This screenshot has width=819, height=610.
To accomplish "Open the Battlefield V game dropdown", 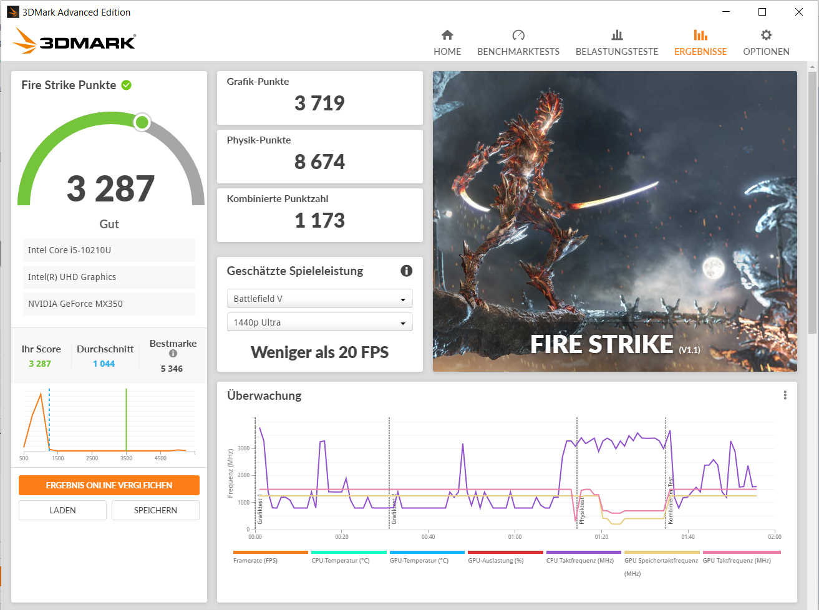I will point(319,299).
